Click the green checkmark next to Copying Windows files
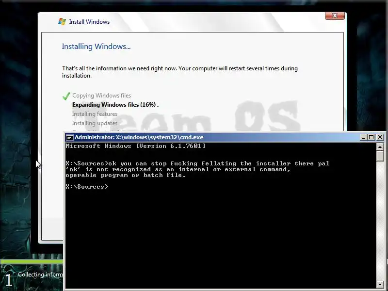 (x=66, y=96)
